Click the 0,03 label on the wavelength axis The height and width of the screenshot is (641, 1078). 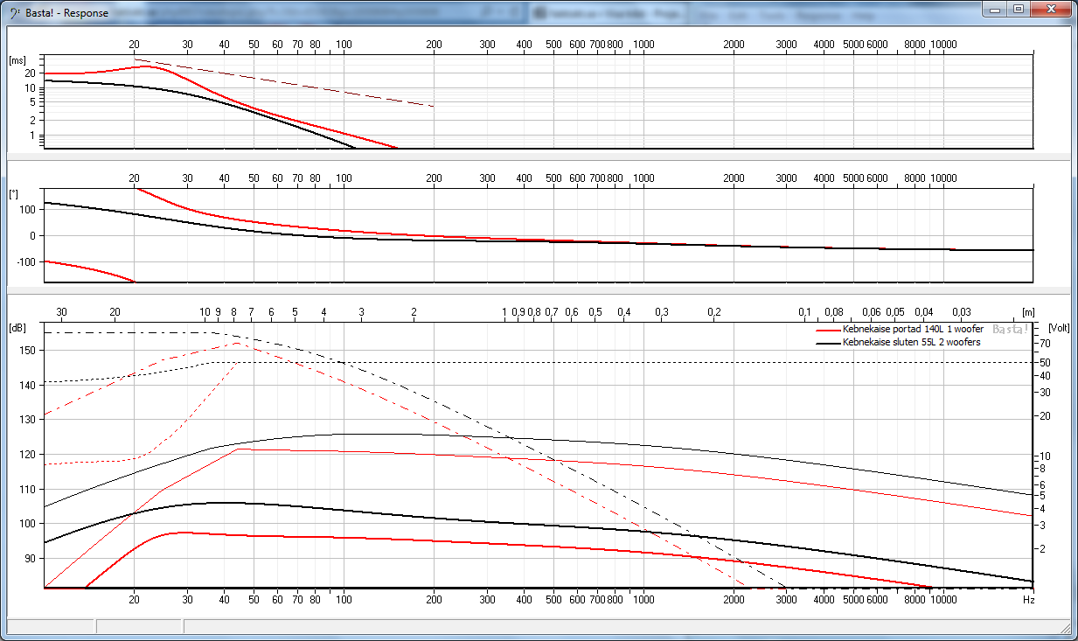(x=961, y=311)
